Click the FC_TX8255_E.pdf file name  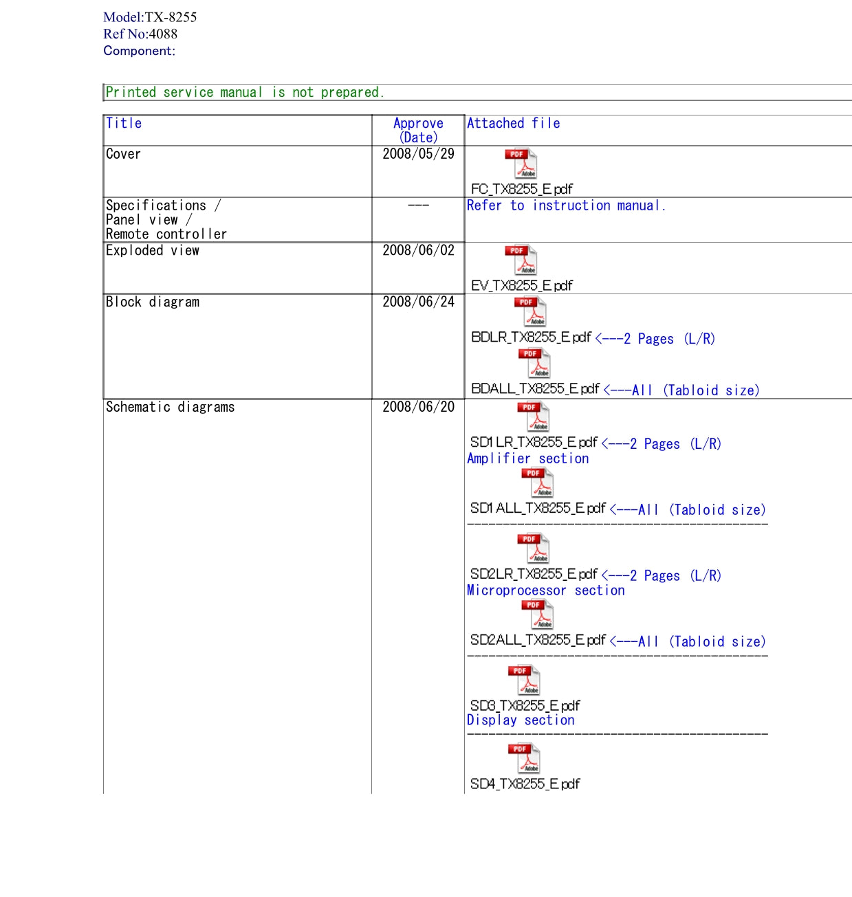coord(521,189)
